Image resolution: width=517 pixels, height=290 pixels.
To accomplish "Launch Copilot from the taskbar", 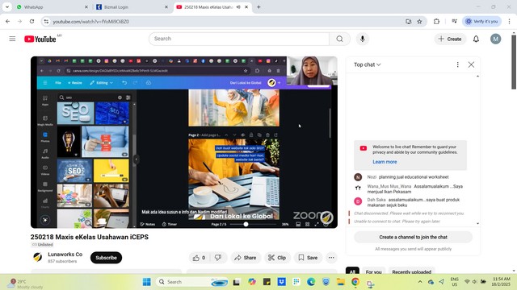I will 252,282.
